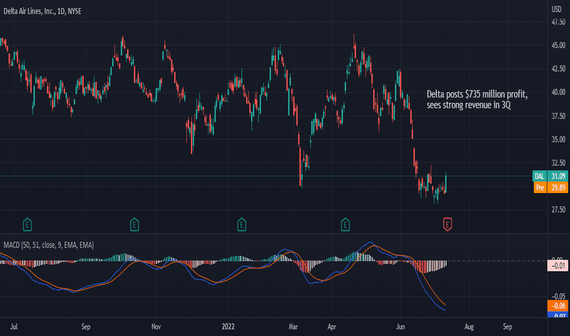570x336 pixels.
Task: Click the Jun label on time axis
Action: point(400,327)
